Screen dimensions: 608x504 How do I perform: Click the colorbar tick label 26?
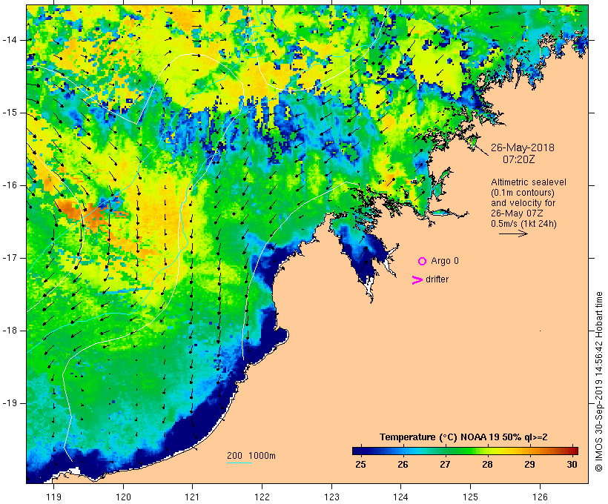(x=403, y=464)
